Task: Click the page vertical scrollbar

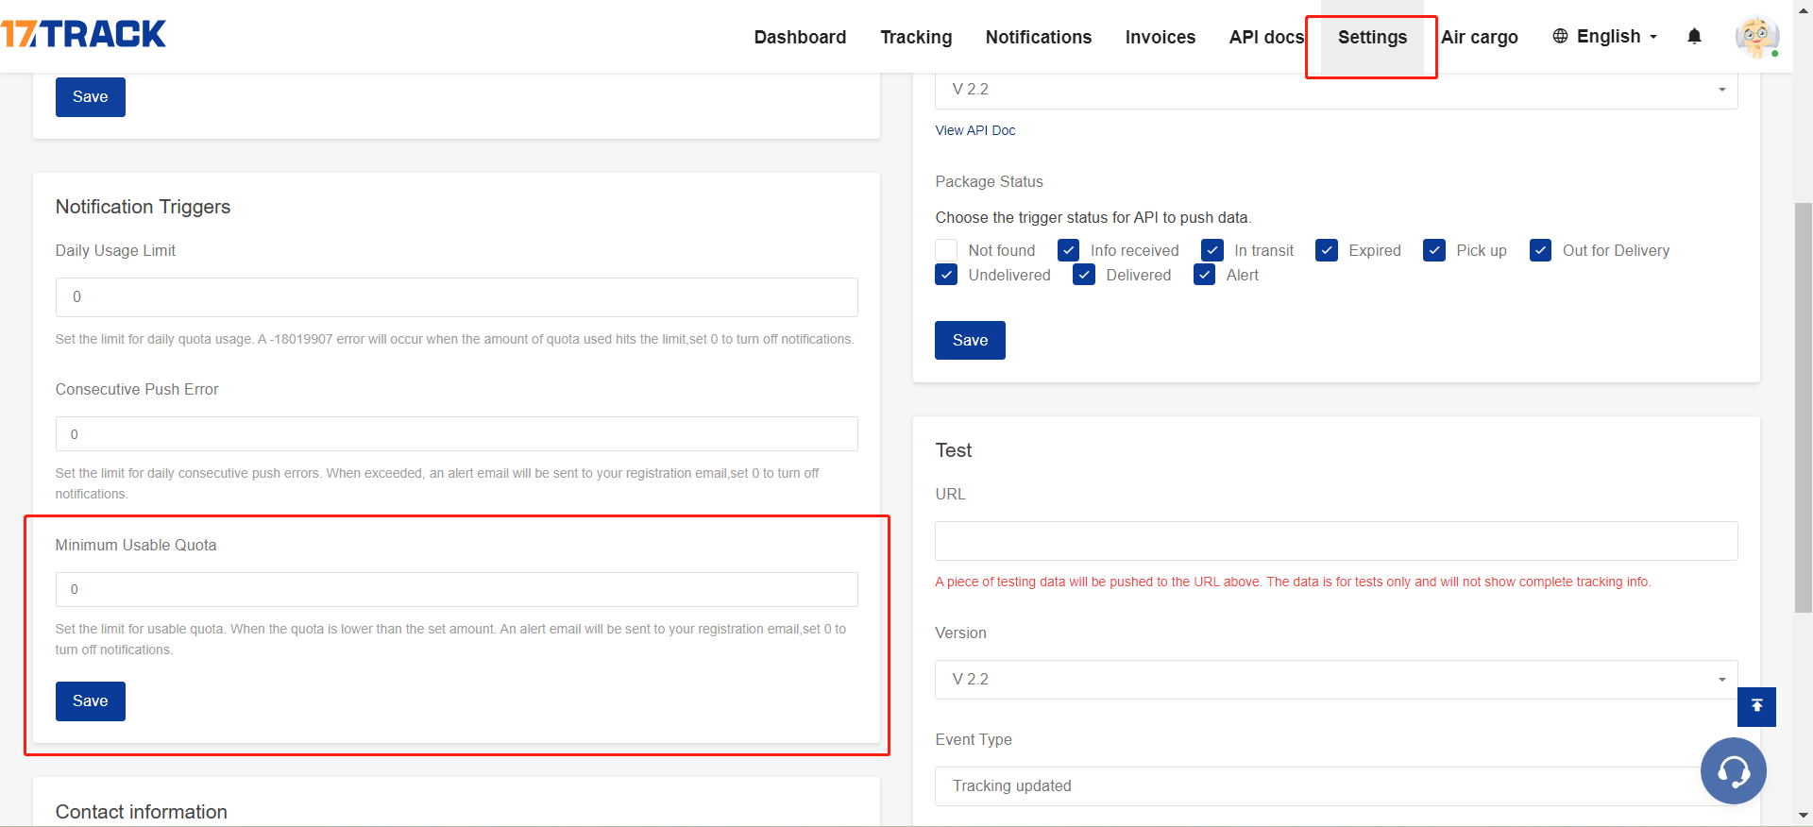Action: [1803, 406]
